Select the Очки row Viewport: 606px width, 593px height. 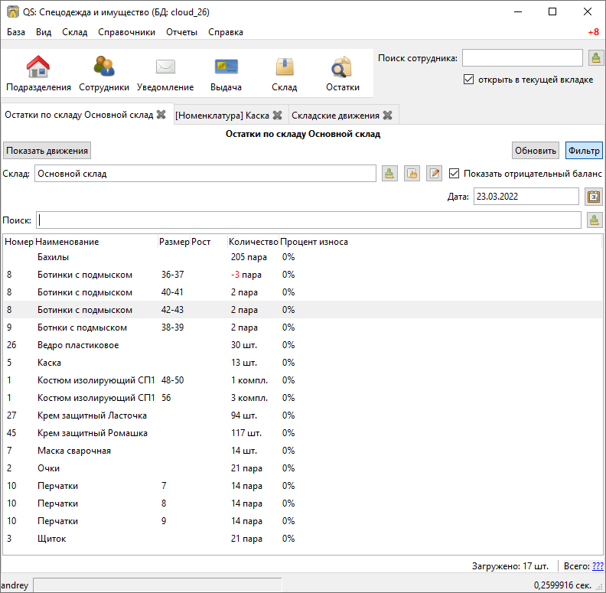pos(302,468)
